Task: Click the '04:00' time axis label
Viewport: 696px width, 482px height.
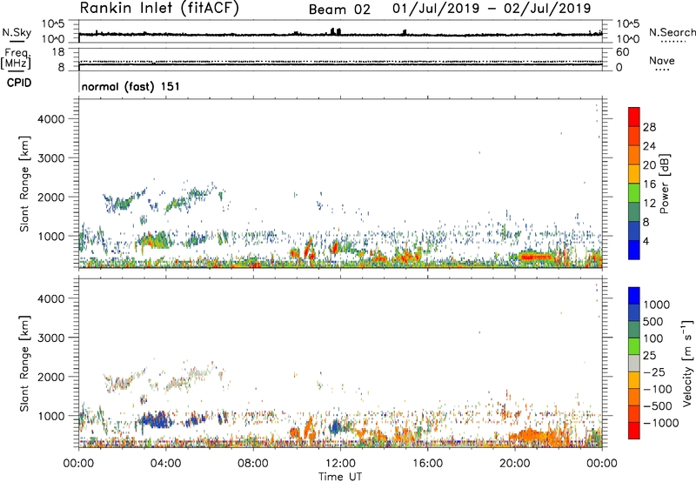Action: tap(165, 464)
